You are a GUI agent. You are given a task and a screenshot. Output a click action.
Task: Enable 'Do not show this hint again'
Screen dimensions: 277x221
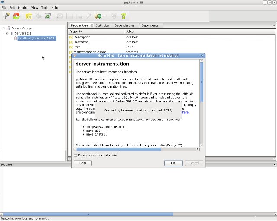[76, 155]
